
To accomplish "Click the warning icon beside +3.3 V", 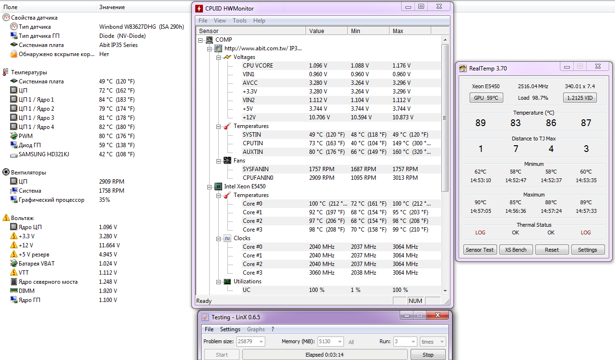I will 14,236.
